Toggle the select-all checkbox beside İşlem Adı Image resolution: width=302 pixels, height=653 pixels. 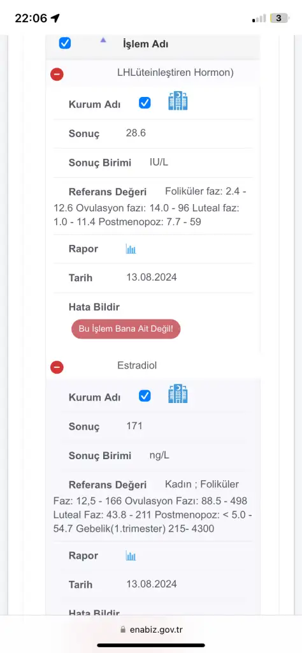(x=65, y=43)
